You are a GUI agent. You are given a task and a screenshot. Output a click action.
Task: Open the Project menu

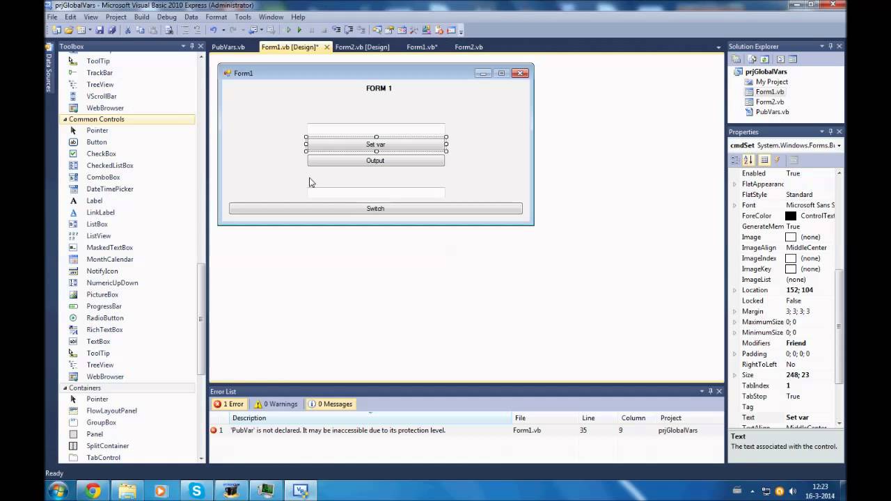pos(116,17)
